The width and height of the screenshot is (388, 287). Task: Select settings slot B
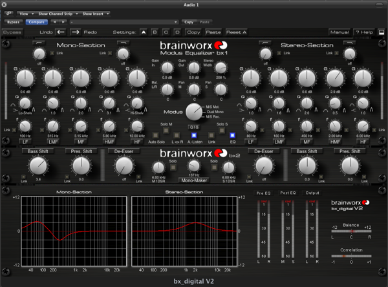tap(154, 31)
